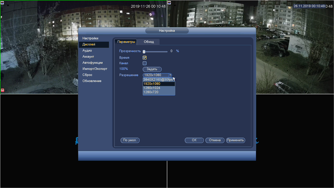Restore defaults with По умол. button

pos(130,140)
